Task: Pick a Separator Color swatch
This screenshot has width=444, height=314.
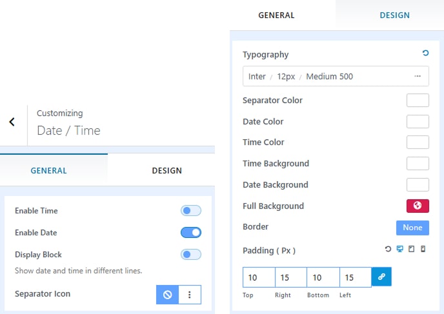Action: pos(418,100)
